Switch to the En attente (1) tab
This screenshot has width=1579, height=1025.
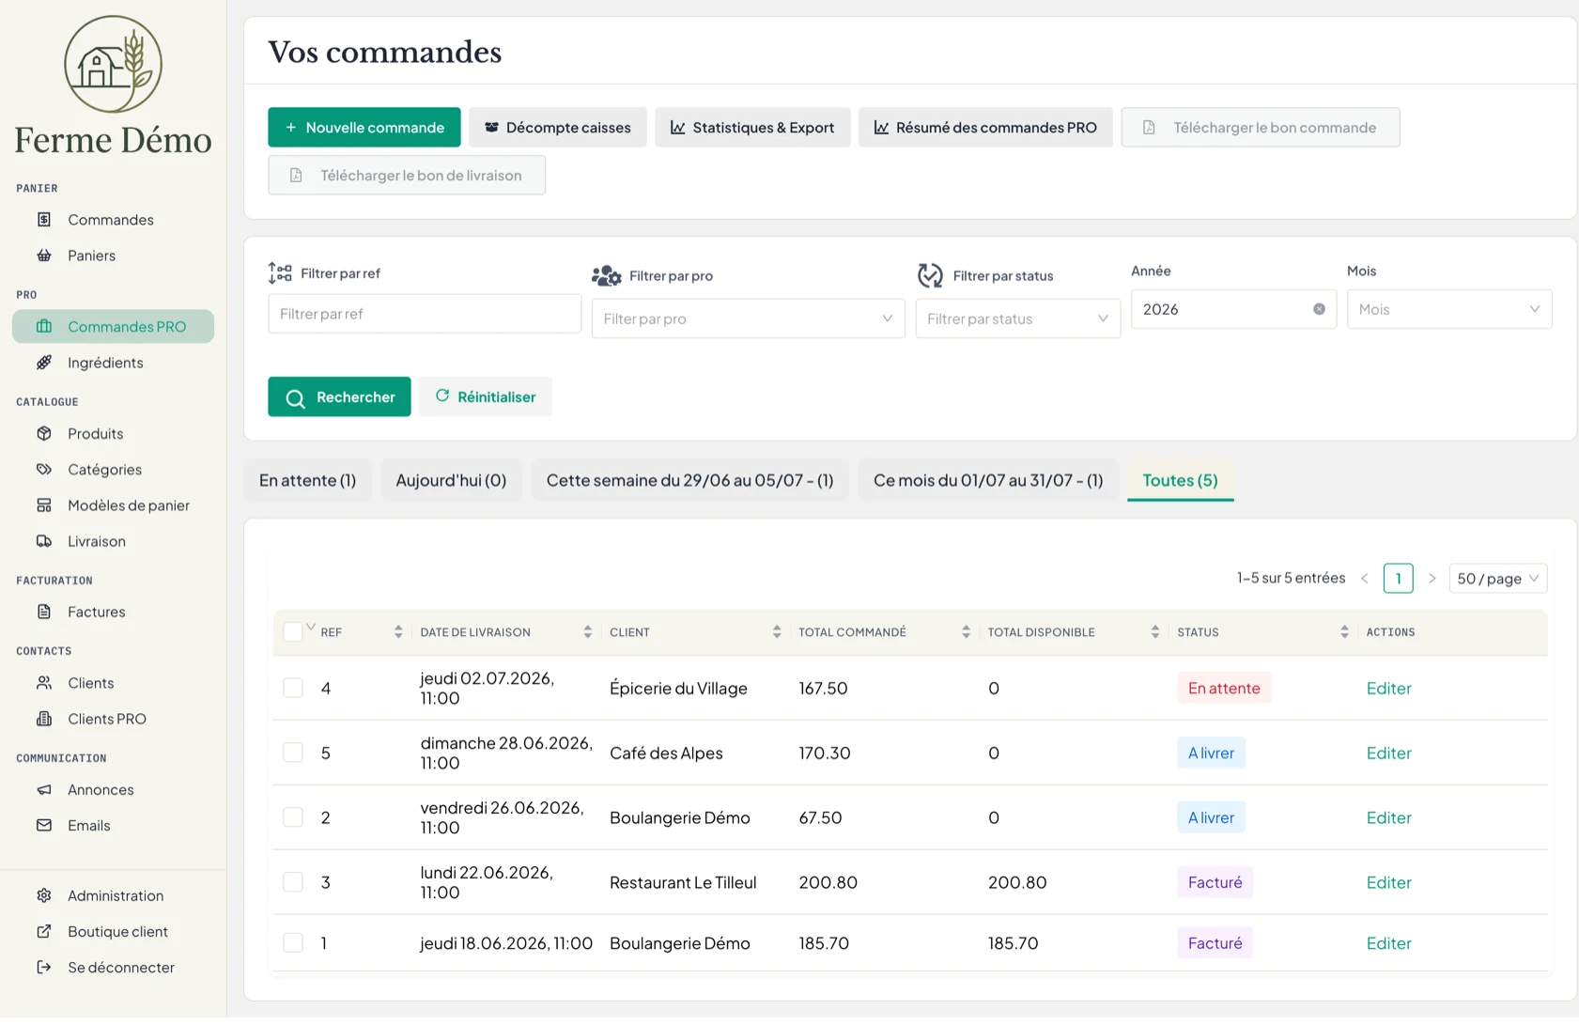(x=307, y=480)
